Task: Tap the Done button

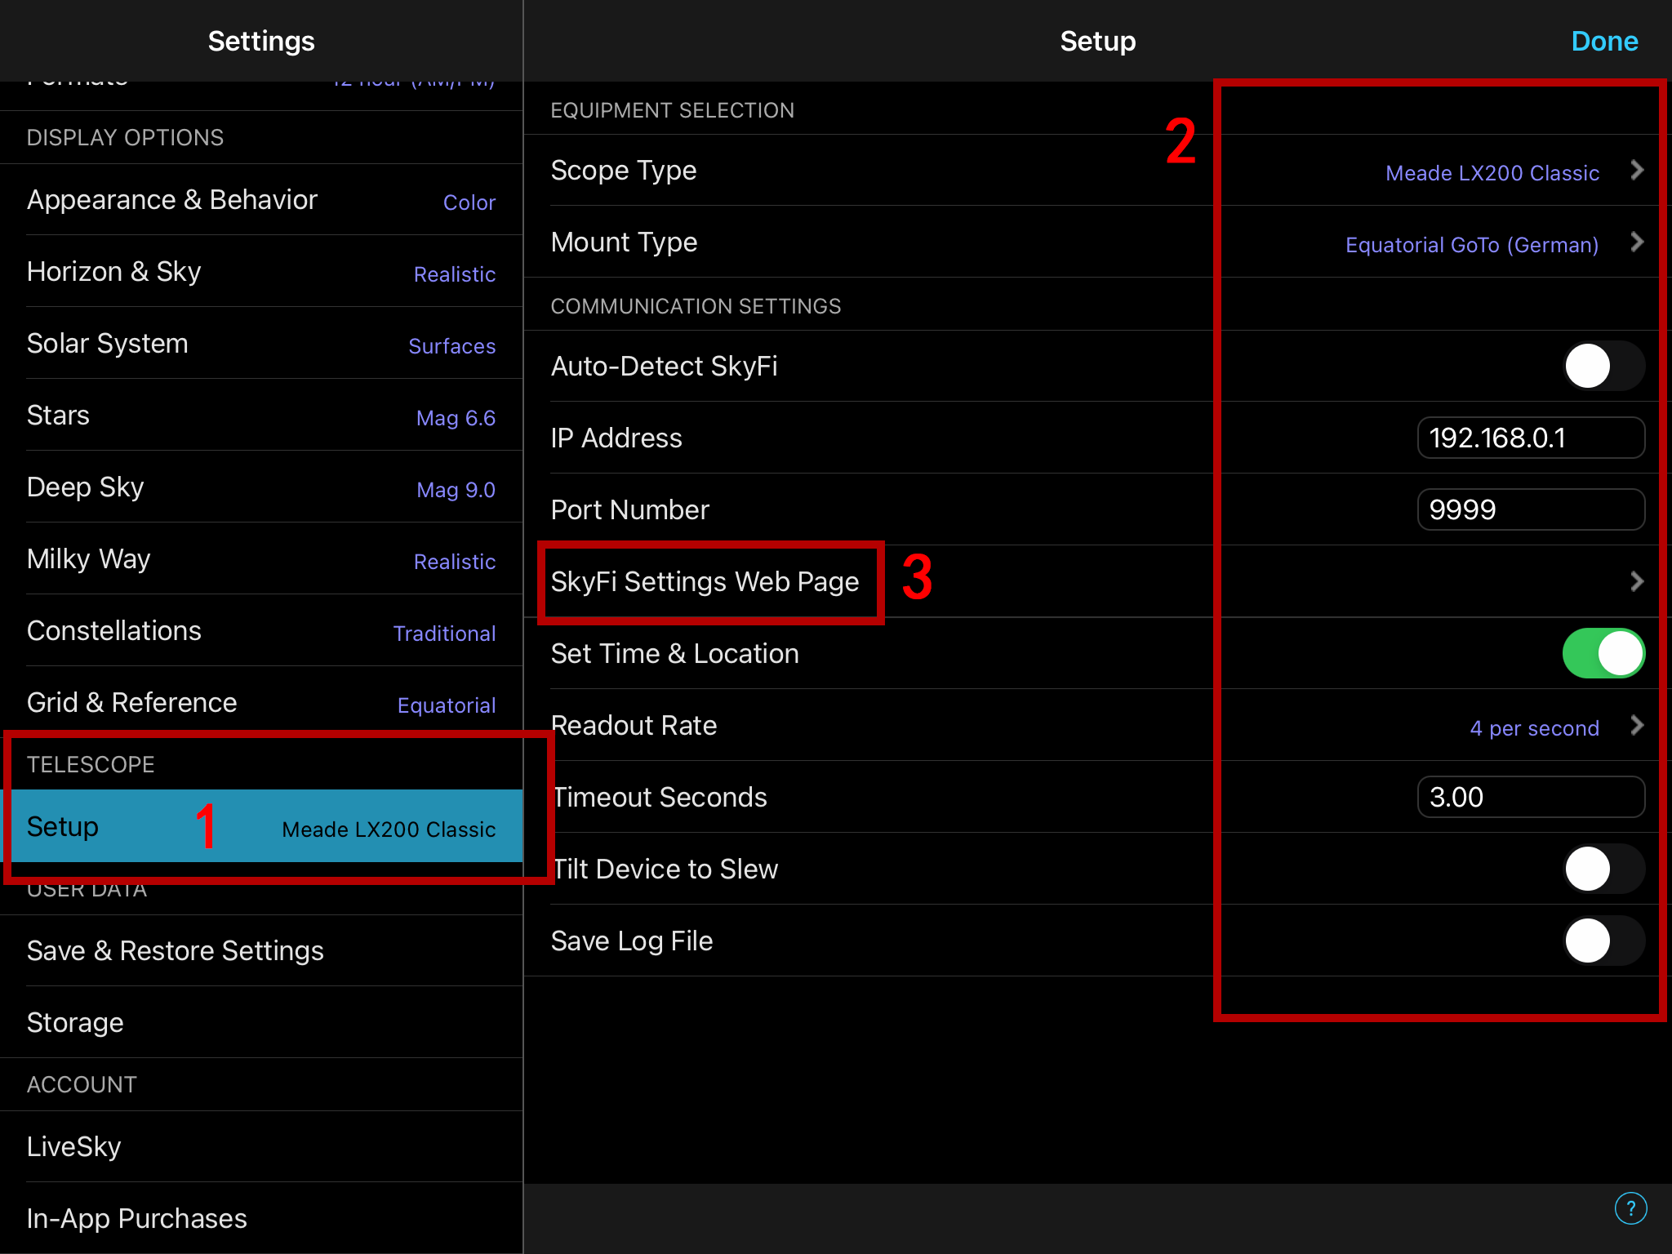Action: pos(1603,41)
